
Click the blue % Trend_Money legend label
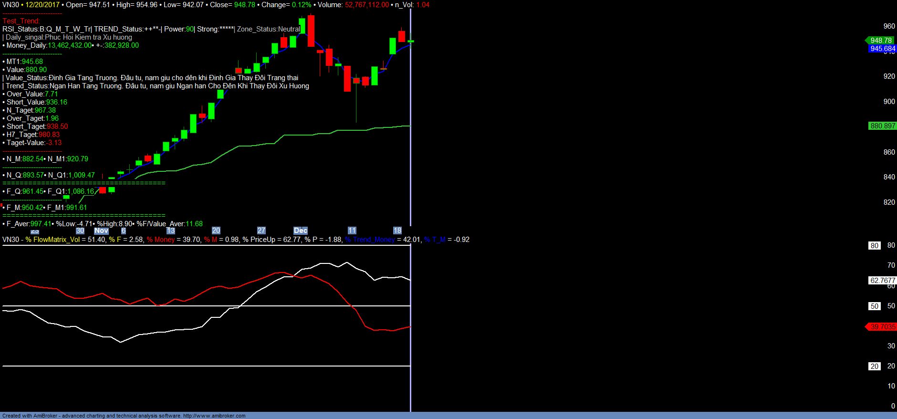(x=370, y=240)
